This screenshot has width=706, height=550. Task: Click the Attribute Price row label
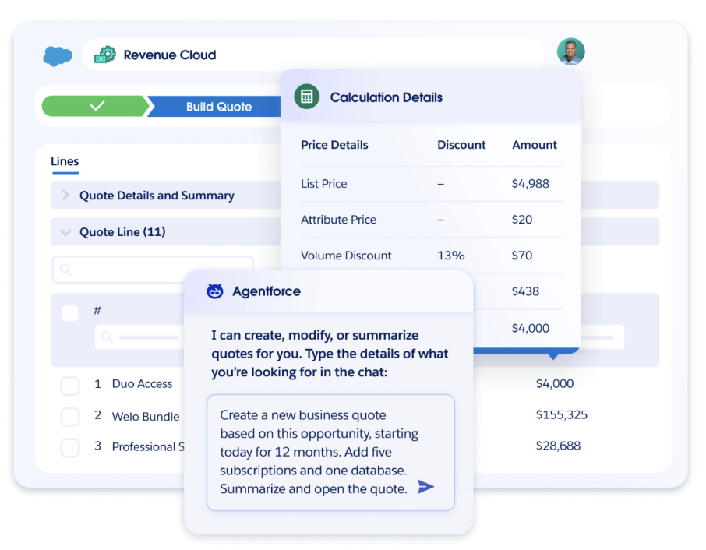(x=339, y=220)
